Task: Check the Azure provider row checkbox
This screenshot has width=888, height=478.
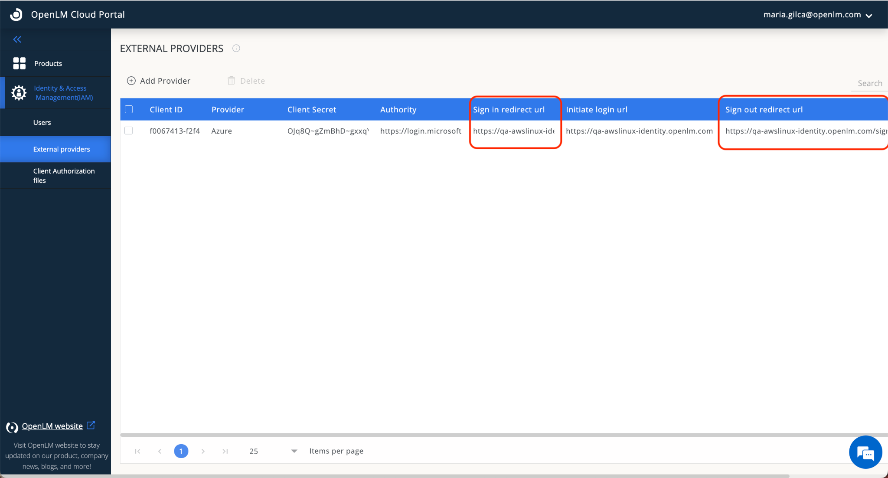Action: click(129, 131)
